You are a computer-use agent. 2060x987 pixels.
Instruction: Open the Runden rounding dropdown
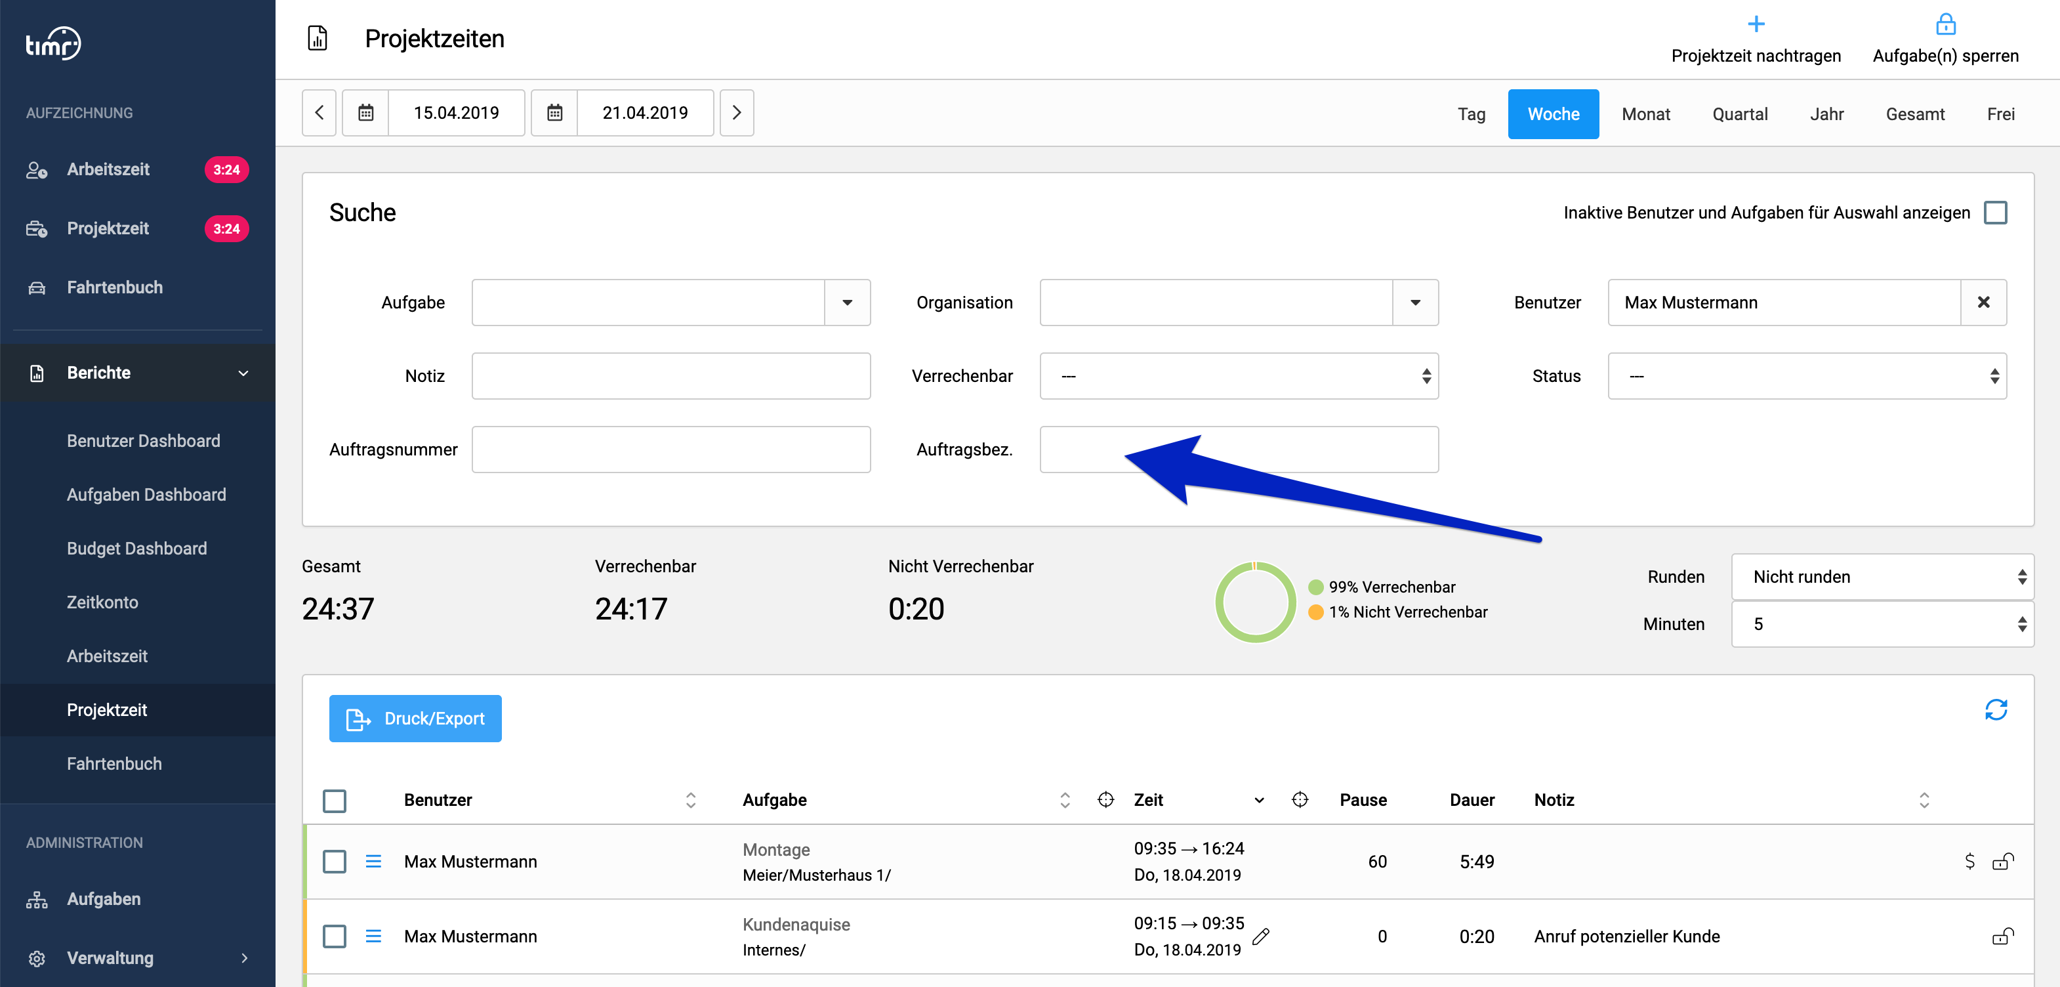click(1882, 577)
